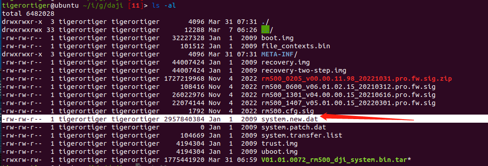
Task: Click the red rm500_0205 zip filename
Action: tap(357, 78)
